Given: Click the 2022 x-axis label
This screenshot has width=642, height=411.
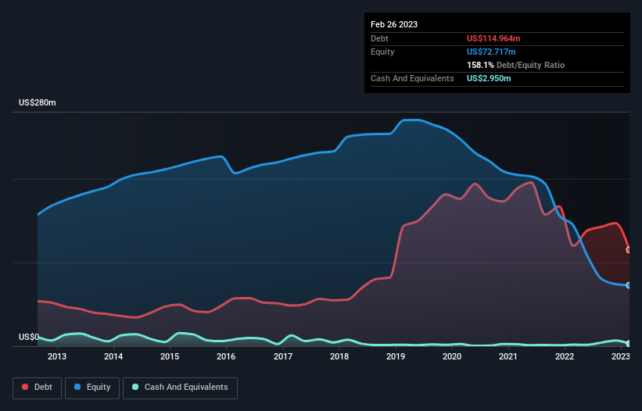Looking at the screenshot, I should point(565,356).
